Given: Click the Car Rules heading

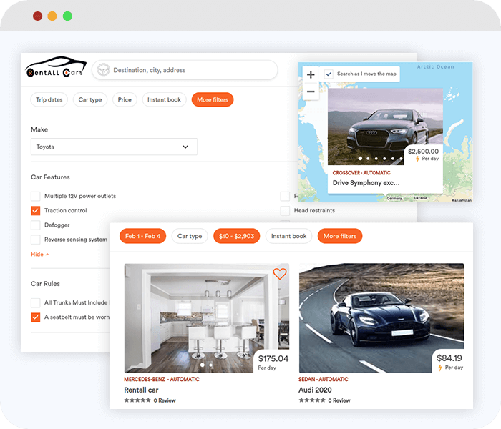Looking at the screenshot, I should click(45, 284).
